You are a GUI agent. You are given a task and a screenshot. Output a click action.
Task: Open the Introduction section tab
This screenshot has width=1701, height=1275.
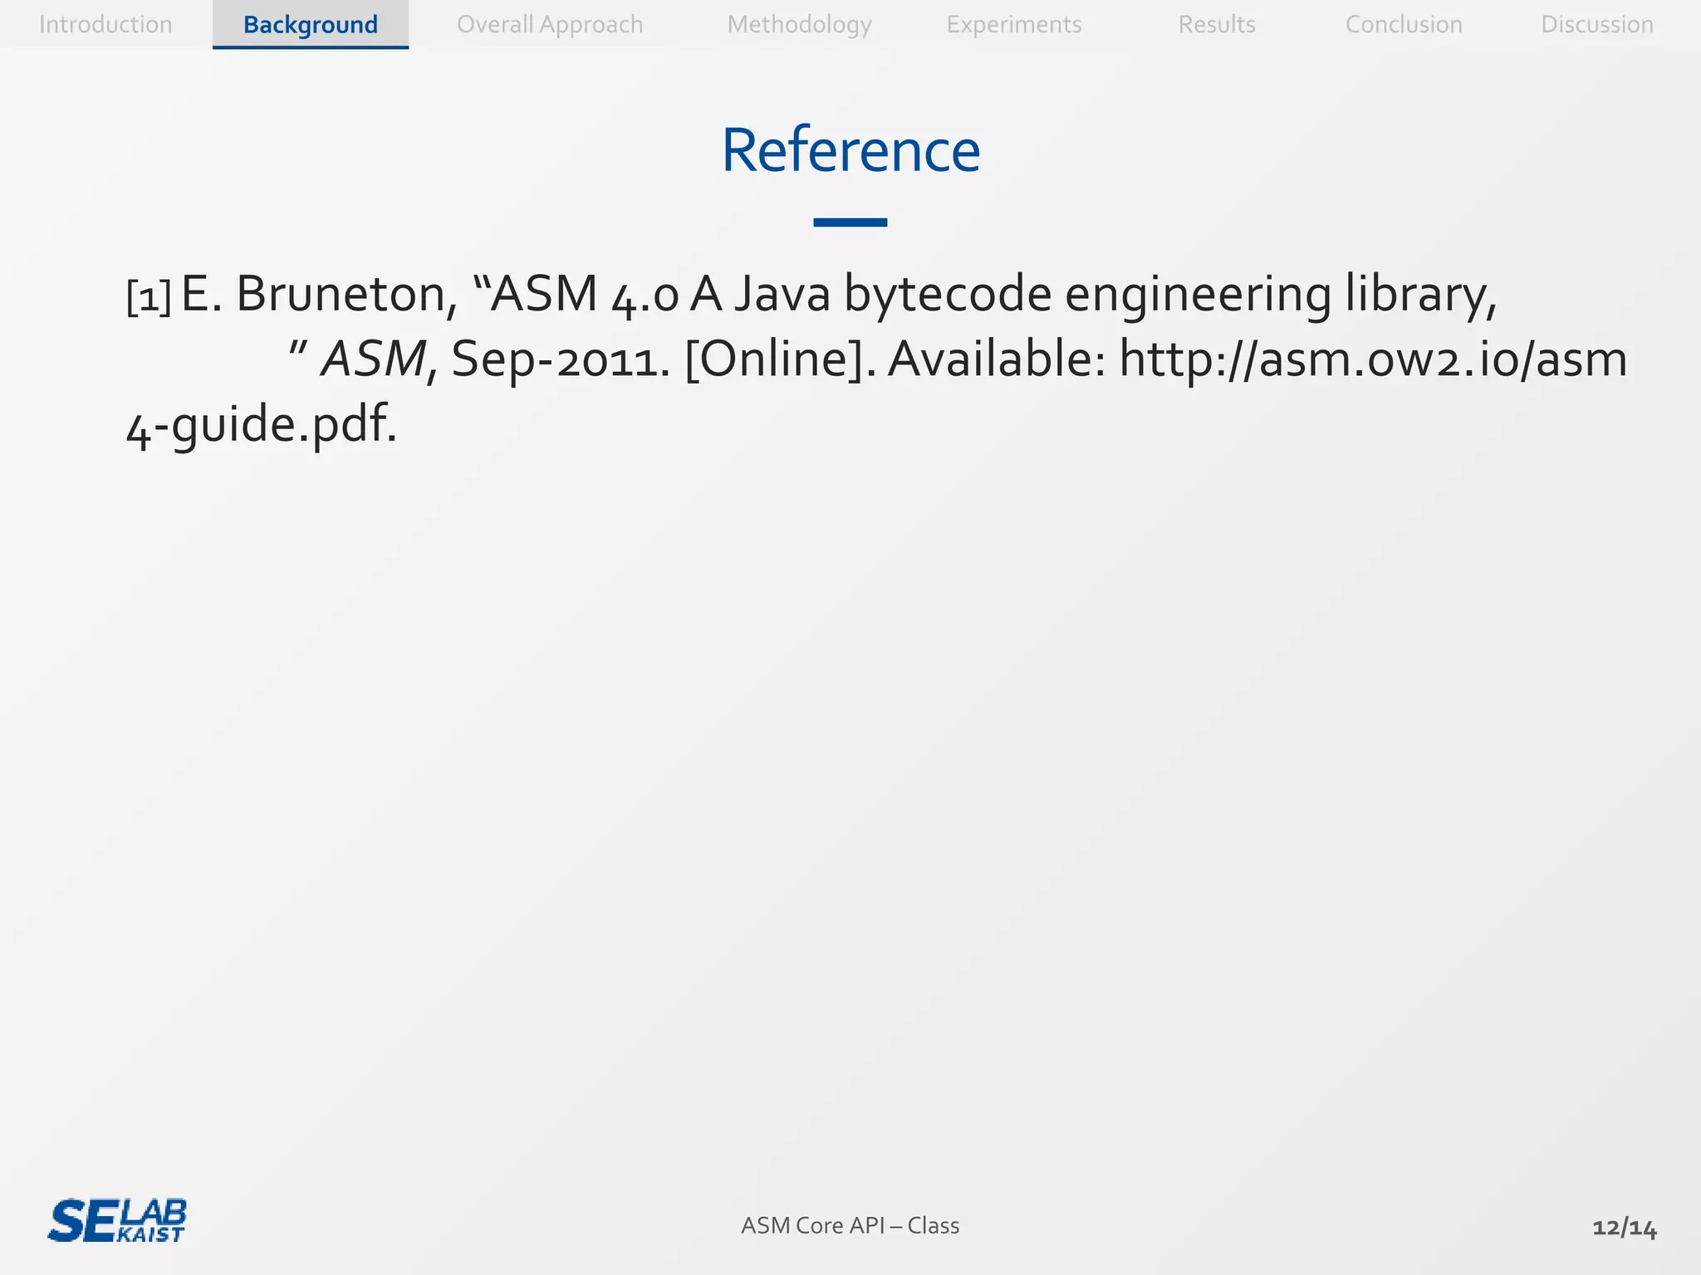point(105,24)
